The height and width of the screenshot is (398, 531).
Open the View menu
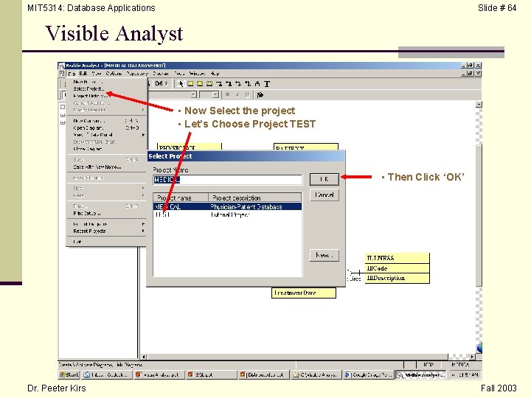pos(96,74)
